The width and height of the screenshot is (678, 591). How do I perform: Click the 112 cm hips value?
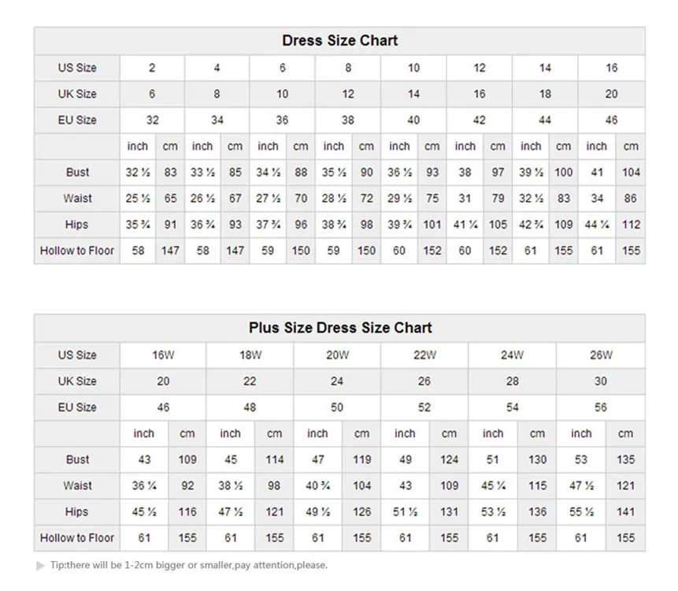(631, 225)
